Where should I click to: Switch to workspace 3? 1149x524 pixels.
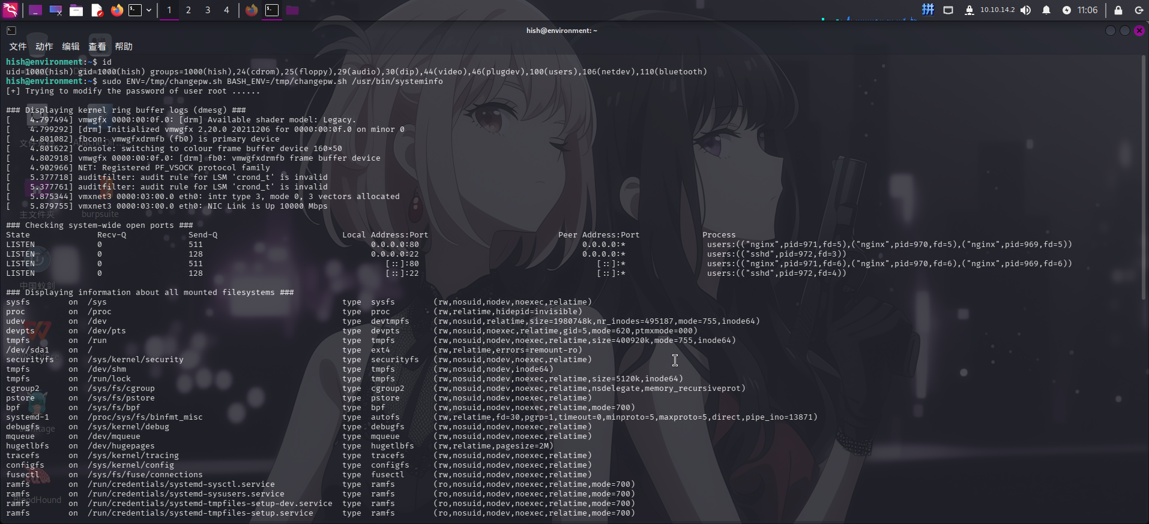208,10
